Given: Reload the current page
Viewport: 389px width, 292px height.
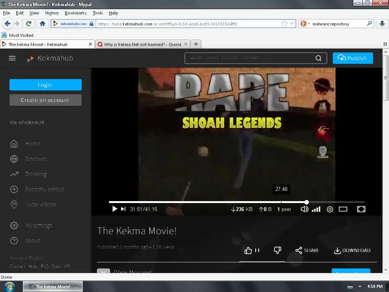Looking at the screenshot, I should coord(28,24).
